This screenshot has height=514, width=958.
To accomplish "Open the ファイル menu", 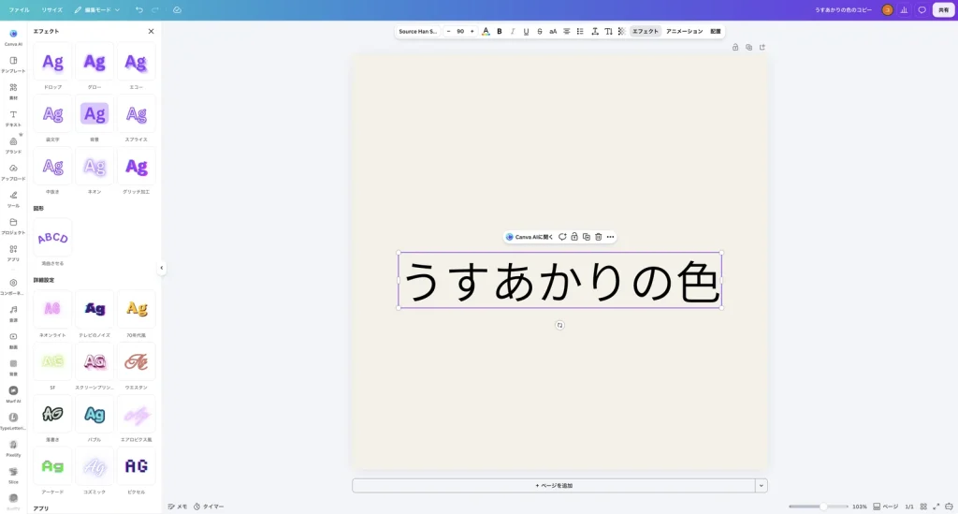I will 19,9.
